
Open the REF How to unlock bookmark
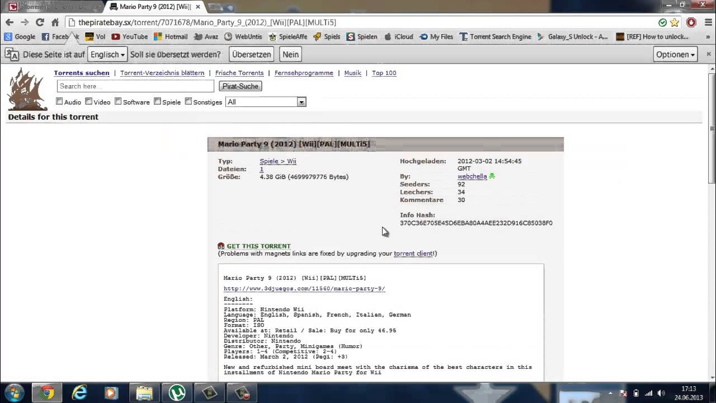652,36
